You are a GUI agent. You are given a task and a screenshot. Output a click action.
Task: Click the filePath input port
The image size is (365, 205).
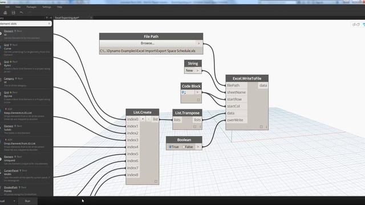(x=236, y=85)
